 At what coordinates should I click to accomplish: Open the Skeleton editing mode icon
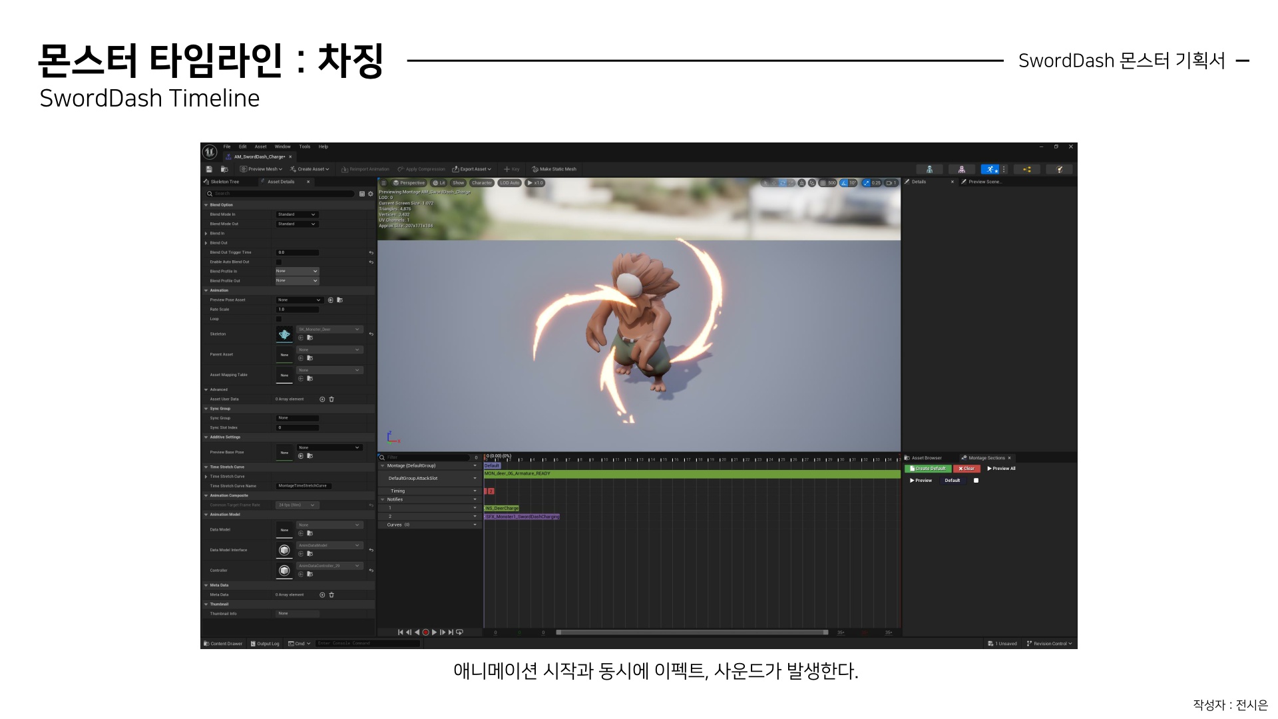pyautogui.click(x=930, y=169)
